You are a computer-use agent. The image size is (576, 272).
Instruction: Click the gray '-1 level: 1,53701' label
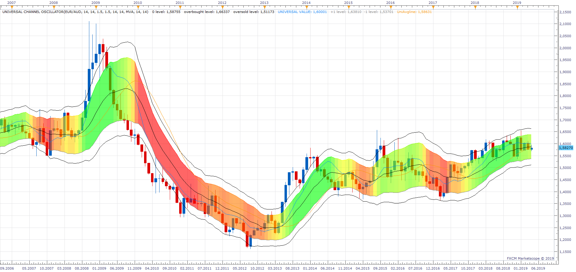click(379, 12)
